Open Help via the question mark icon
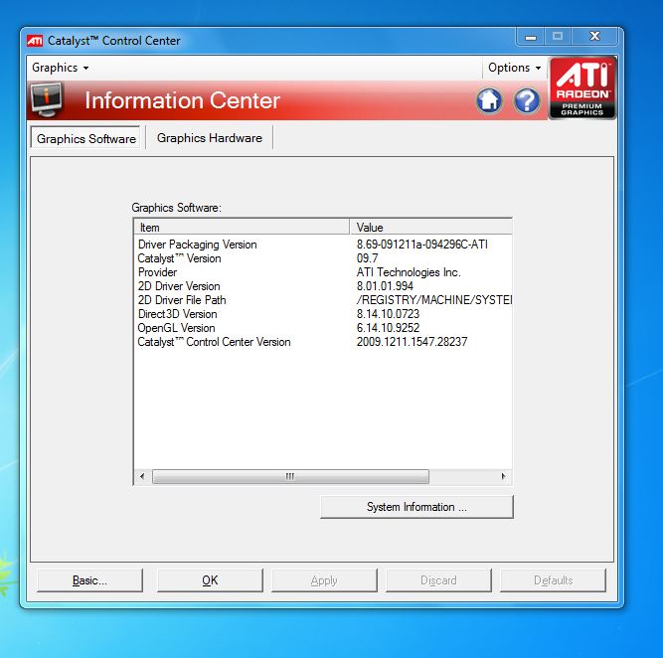 coord(527,101)
